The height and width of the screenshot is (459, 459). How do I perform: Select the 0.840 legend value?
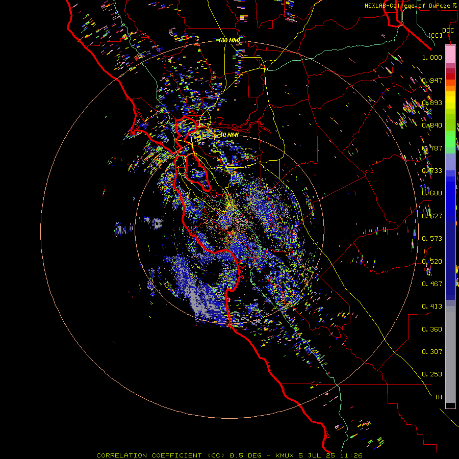click(x=432, y=125)
